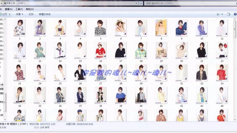Screen dimensions: 237x133
Task: Select image thumbnail number 16
Action: click(100, 51)
